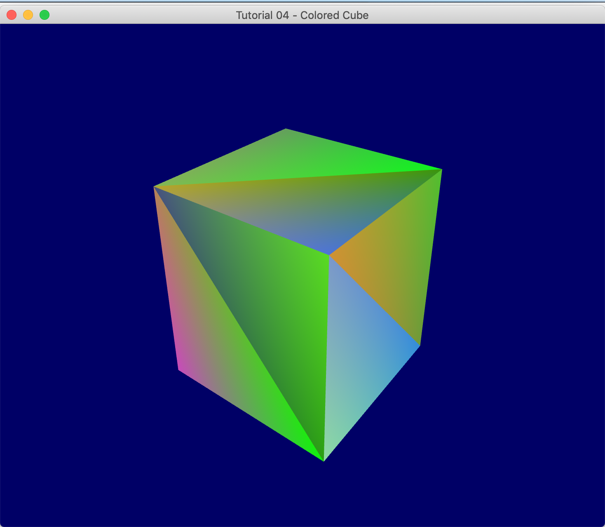Click the rendered colored cube
Screen dimensions: 605x527
(298, 295)
